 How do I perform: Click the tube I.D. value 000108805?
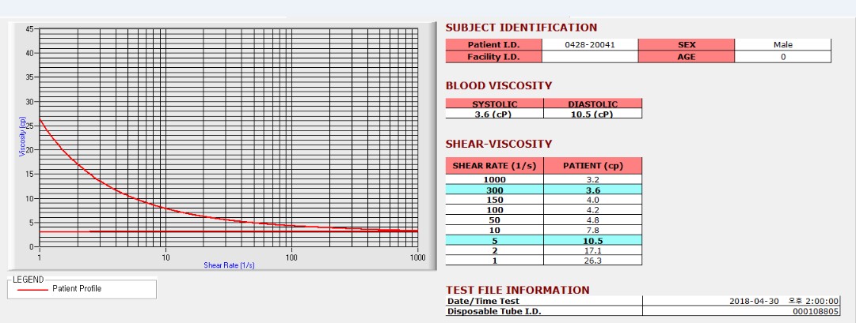[x=816, y=312]
